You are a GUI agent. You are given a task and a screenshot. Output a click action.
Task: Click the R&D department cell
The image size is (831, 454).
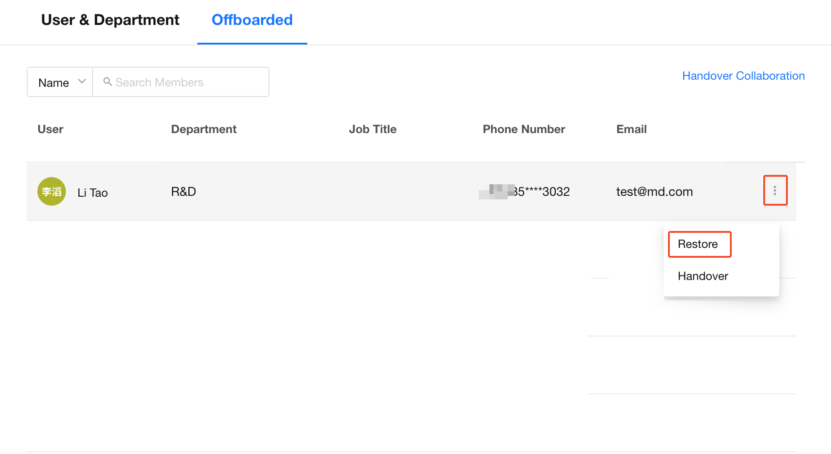tap(183, 191)
